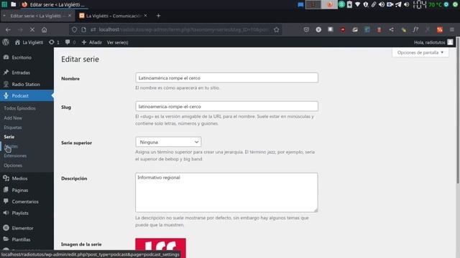Click the network wifi tray icon
The width and height of the screenshot is (460, 258).
click(x=358, y=5)
